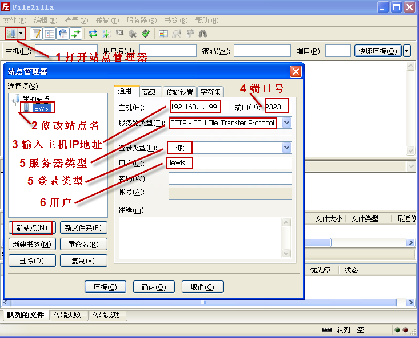419x338 pixels.
Task: Click the 优先级 queue column header
Action: (321, 270)
